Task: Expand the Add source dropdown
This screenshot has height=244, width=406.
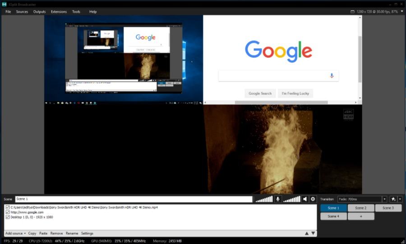Action: pos(15,233)
